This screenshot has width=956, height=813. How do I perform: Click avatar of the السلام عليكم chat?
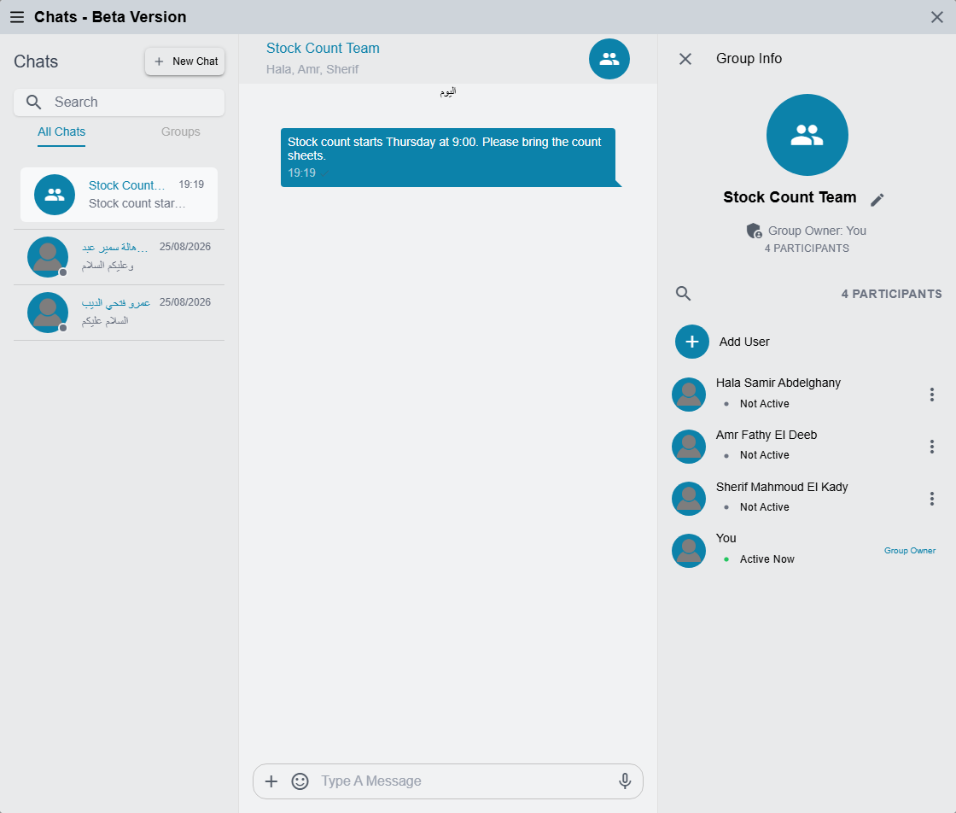pyautogui.click(x=48, y=313)
